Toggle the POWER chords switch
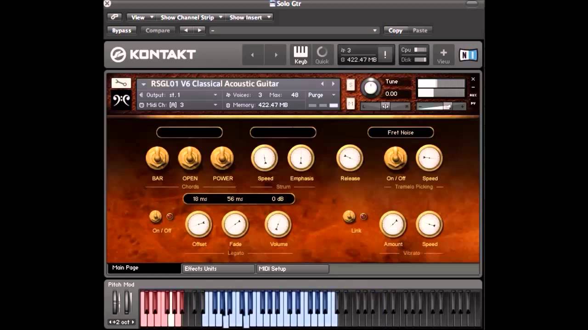 click(222, 158)
